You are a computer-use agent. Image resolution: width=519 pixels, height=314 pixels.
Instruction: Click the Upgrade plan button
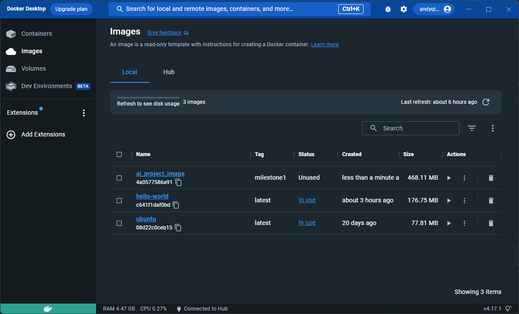(71, 9)
